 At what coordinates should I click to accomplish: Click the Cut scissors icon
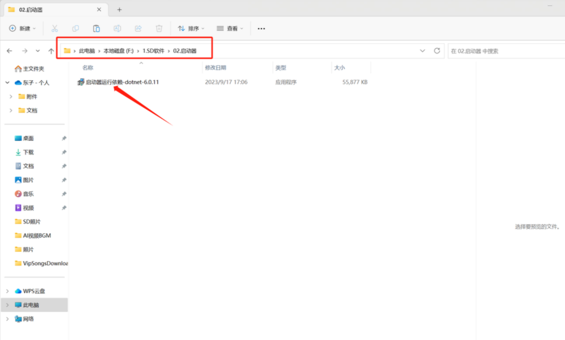pos(55,28)
